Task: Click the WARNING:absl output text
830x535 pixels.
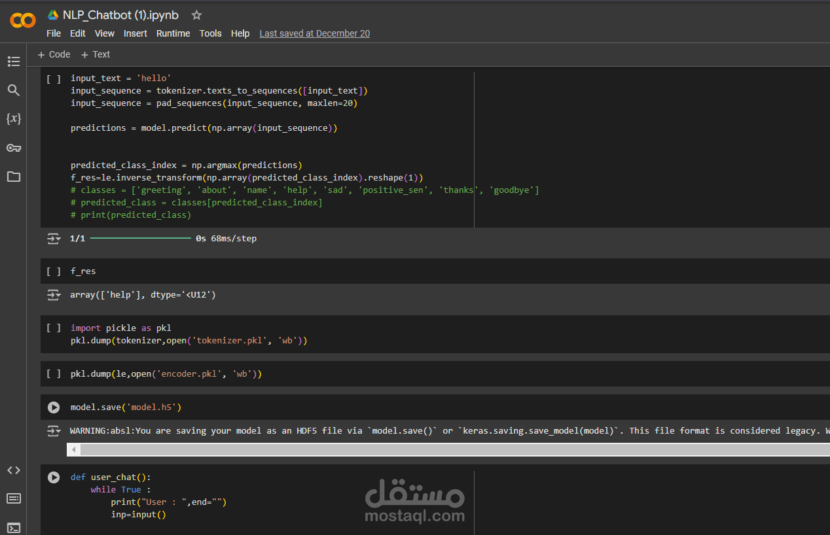Action: 449,431
